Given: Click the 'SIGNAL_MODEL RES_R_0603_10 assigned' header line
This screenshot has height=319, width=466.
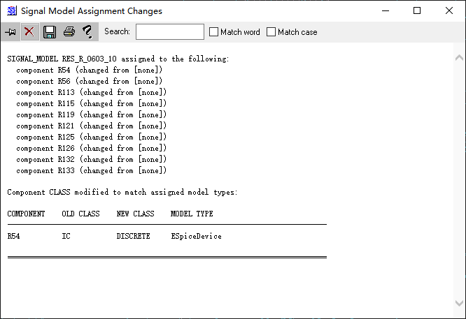Looking at the screenshot, I should [118, 59].
